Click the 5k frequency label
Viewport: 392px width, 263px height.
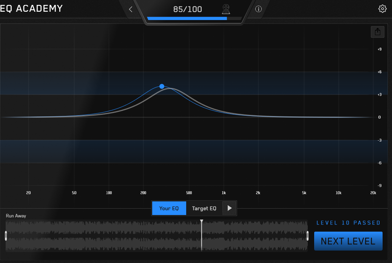304,193
